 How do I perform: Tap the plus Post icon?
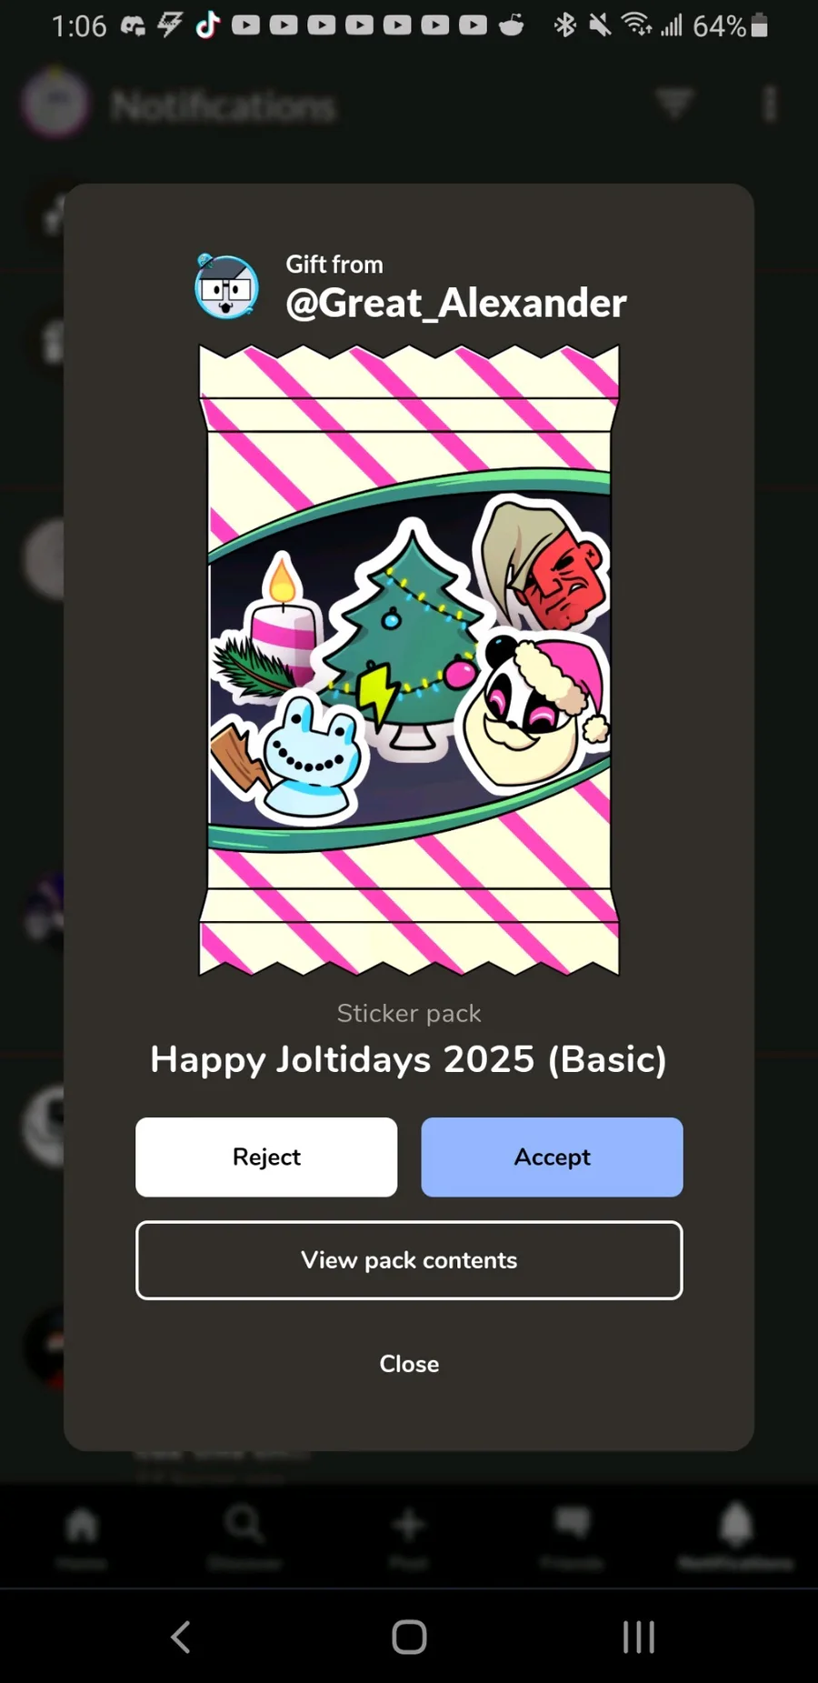[408, 1536]
